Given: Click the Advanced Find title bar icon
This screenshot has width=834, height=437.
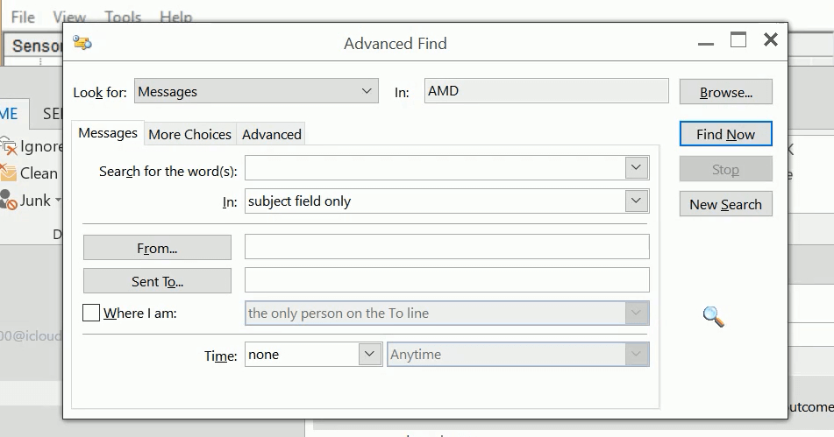Looking at the screenshot, I should tap(83, 43).
